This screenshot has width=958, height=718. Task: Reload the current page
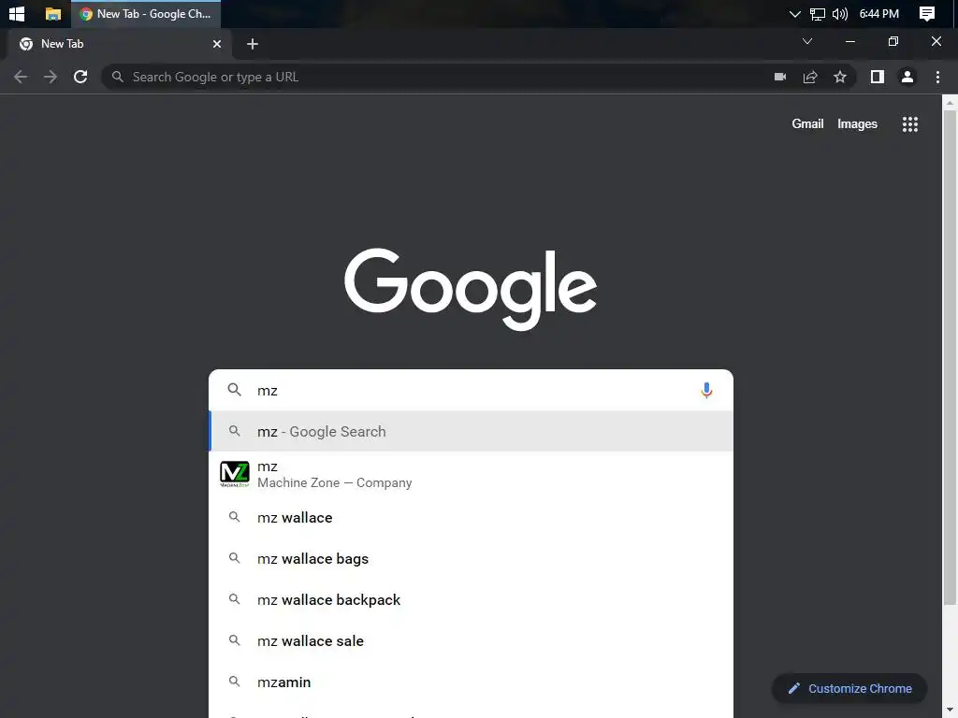(80, 77)
